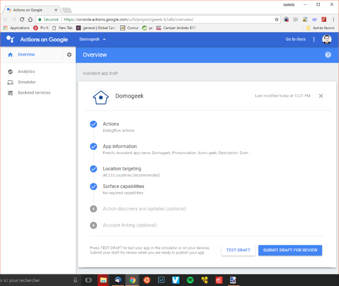Click step 5 circle for Action discovery
Viewport: 339px width, 286px height.
tap(93, 209)
